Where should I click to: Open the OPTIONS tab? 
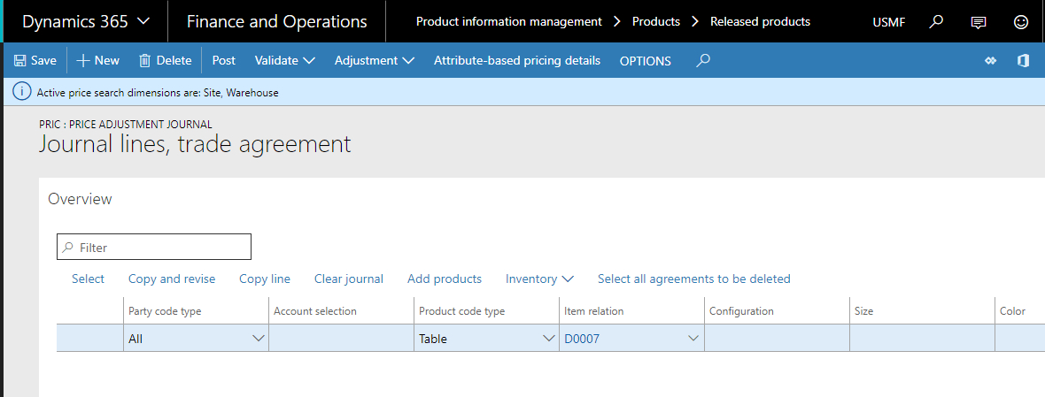(x=645, y=61)
